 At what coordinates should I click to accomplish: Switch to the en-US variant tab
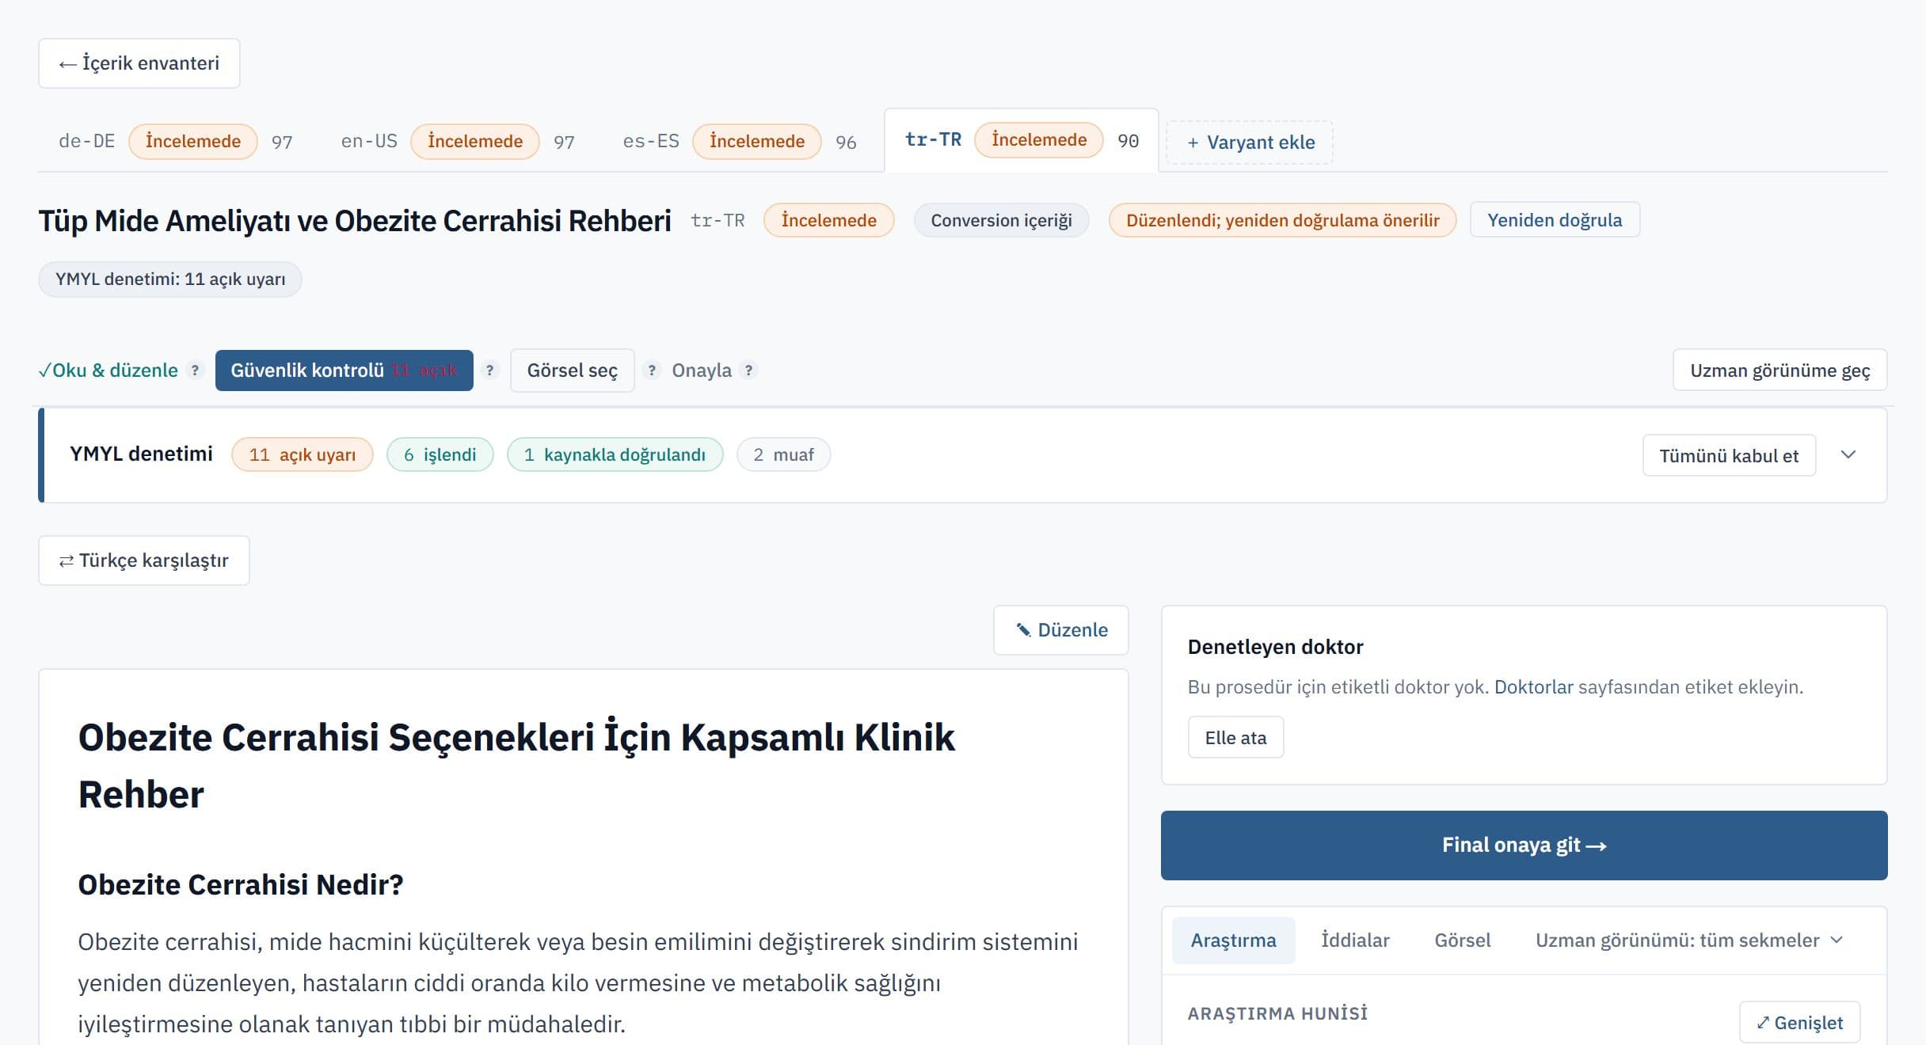click(x=457, y=141)
